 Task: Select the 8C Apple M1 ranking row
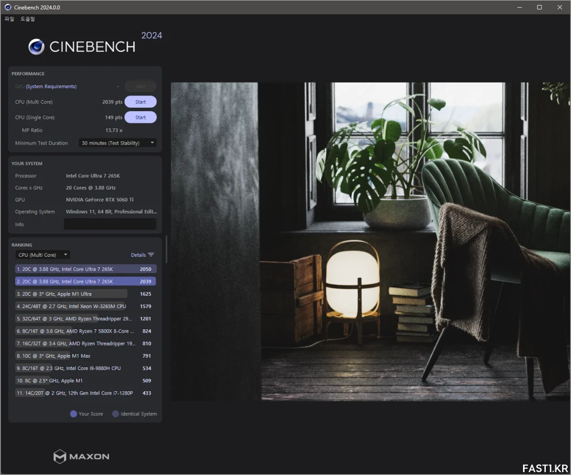click(x=85, y=381)
